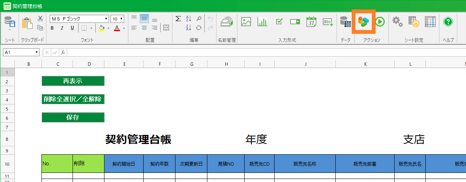
Task: Insert a checkbox input control
Action: (279, 22)
